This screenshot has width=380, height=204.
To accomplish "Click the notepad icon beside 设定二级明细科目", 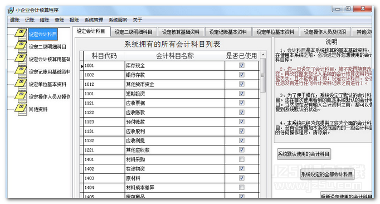I will point(21,47).
